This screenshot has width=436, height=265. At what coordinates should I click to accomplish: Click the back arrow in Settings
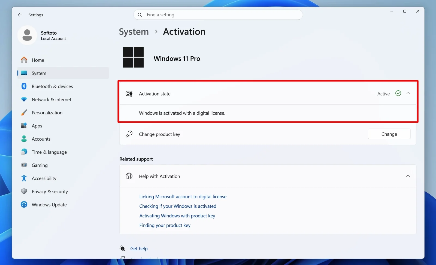click(x=20, y=15)
